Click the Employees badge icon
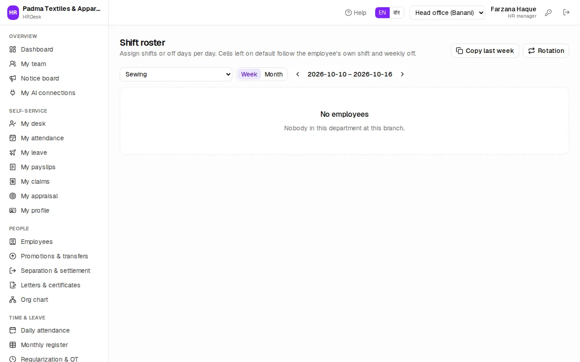This screenshot has width=580, height=362. pyautogui.click(x=13, y=242)
